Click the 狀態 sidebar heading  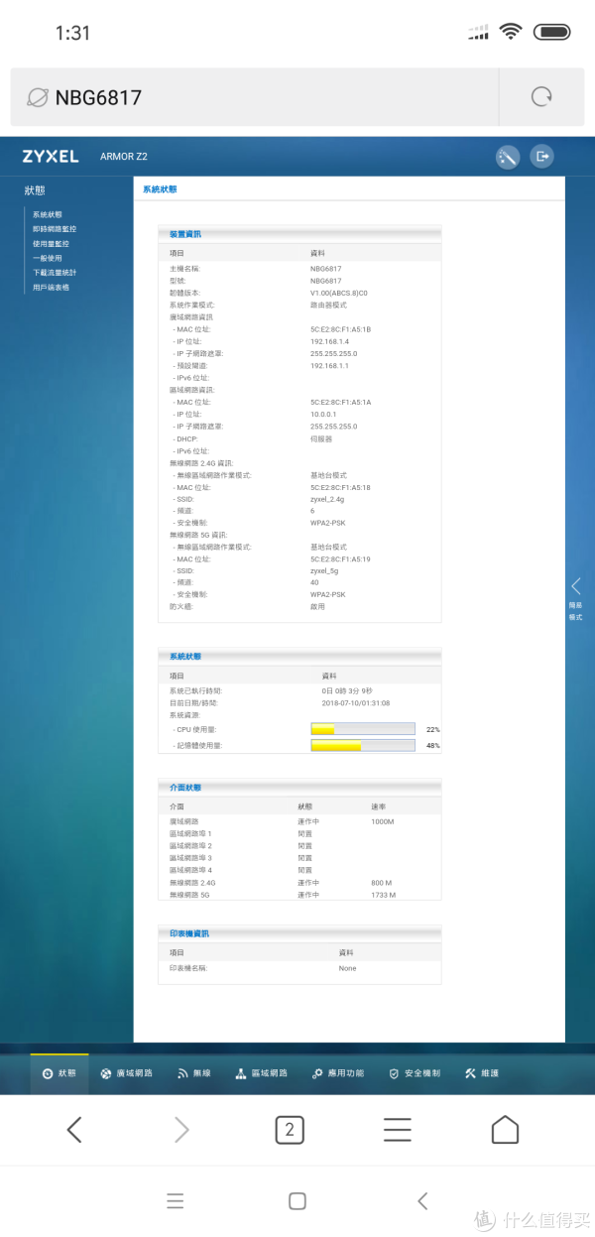pyautogui.click(x=35, y=190)
